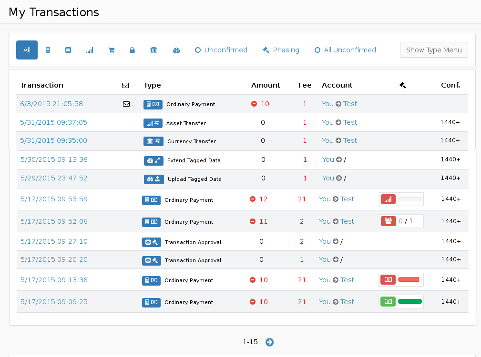The width and height of the screenshot is (481, 357).
Task: Filter by tagged data dashboard icon
Action: (176, 50)
